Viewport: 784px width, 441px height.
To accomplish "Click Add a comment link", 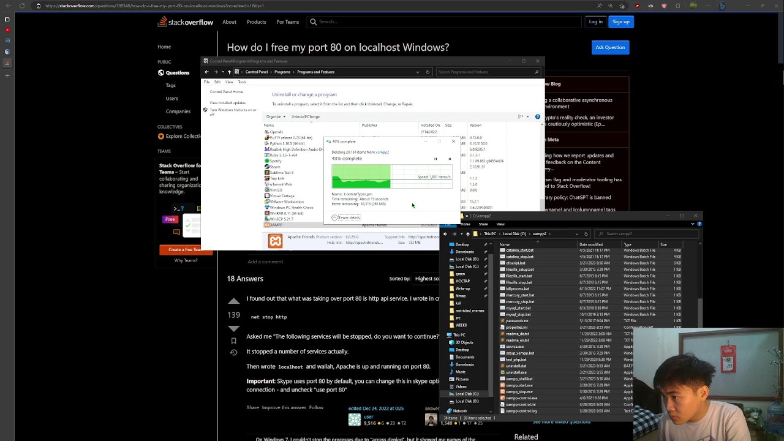I will point(265,262).
